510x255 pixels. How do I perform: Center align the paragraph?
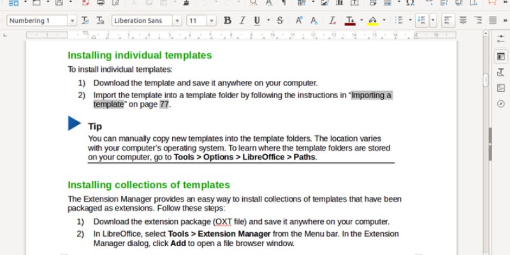click(x=463, y=20)
